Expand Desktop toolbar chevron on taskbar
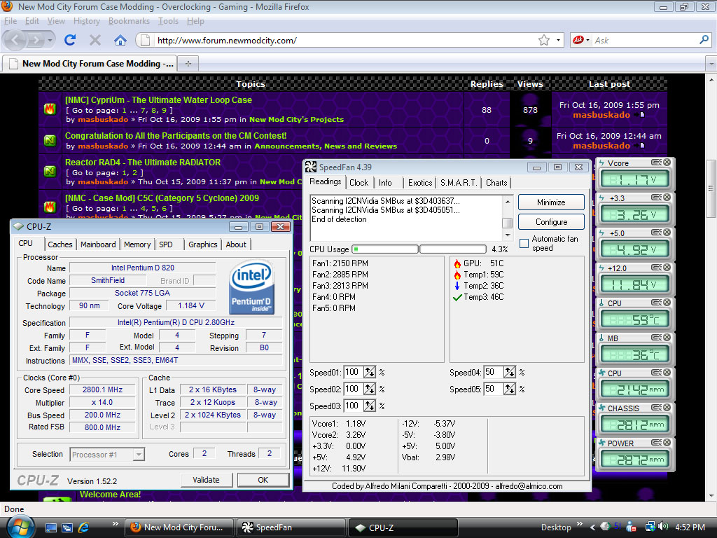 580,524
